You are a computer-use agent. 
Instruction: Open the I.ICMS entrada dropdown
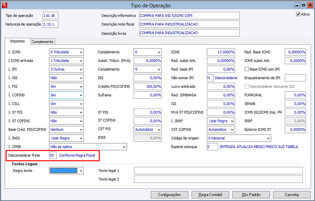click(66, 61)
